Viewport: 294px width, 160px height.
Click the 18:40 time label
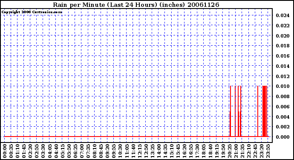[x=210, y=151]
